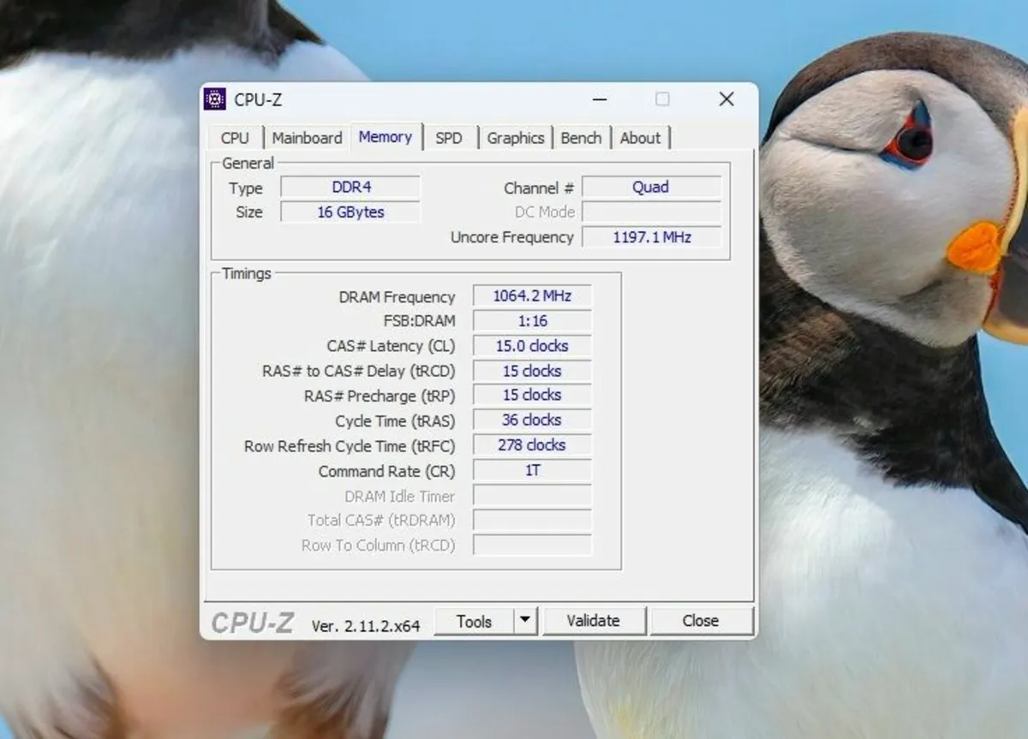The image size is (1028, 739).
Task: Click the CPU-Z title bar text
Action: pyautogui.click(x=258, y=100)
